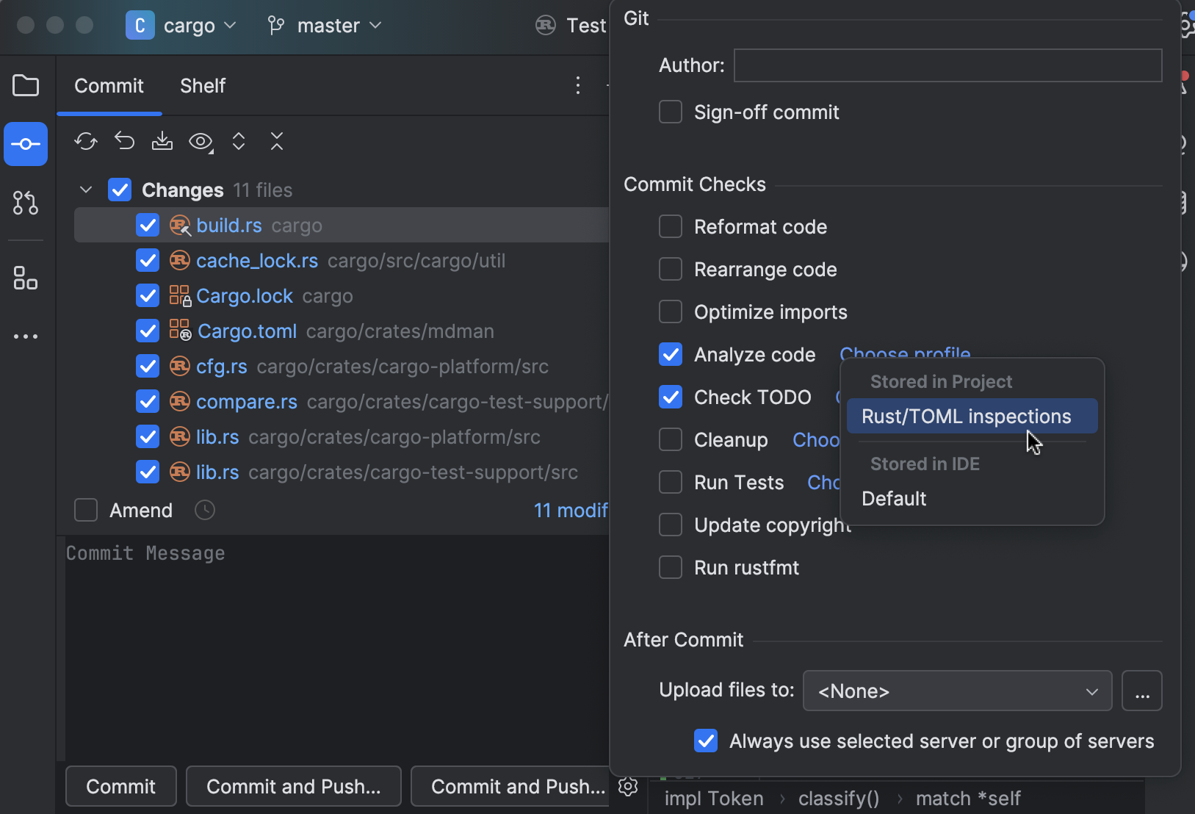The width and height of the screenshot is (1195, 814).
Task: Open the Project folder tool window
Action: [x=26, y=86]
